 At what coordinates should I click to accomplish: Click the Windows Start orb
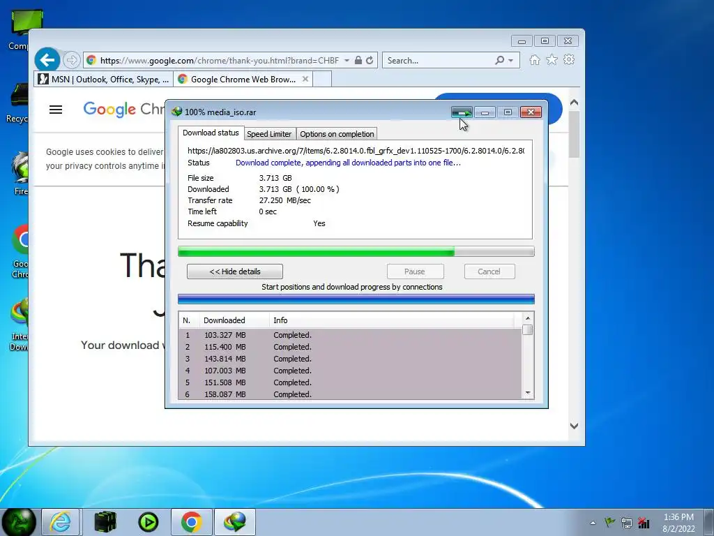coord(19,522)
